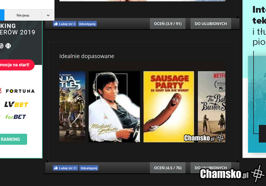Image resolution: width=266 pixels, height=186 pixels.
Task: Click Udostępnij under the movie posters image
Action: (x=89, y=168)
